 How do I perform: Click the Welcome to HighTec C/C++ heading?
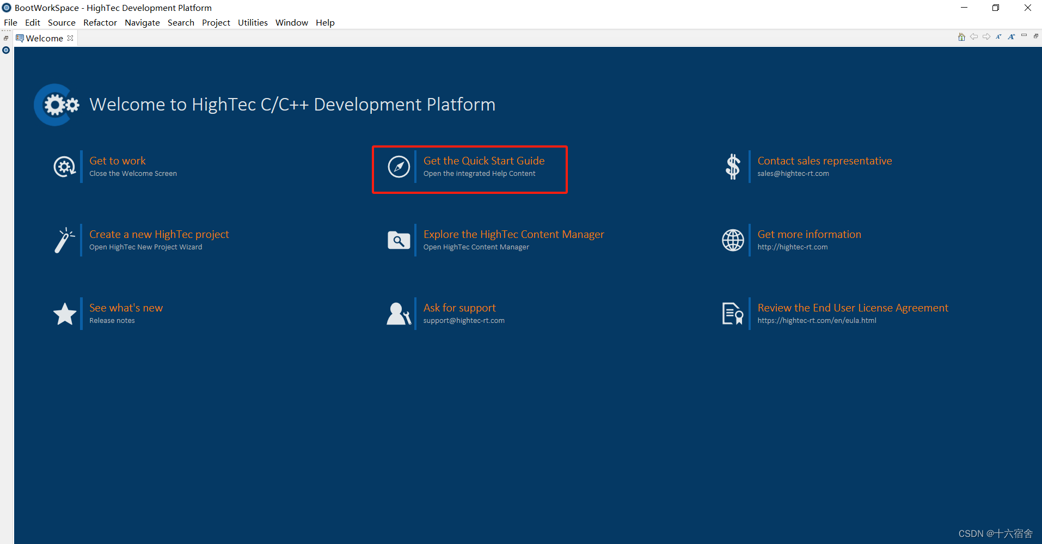click(292, 105)
